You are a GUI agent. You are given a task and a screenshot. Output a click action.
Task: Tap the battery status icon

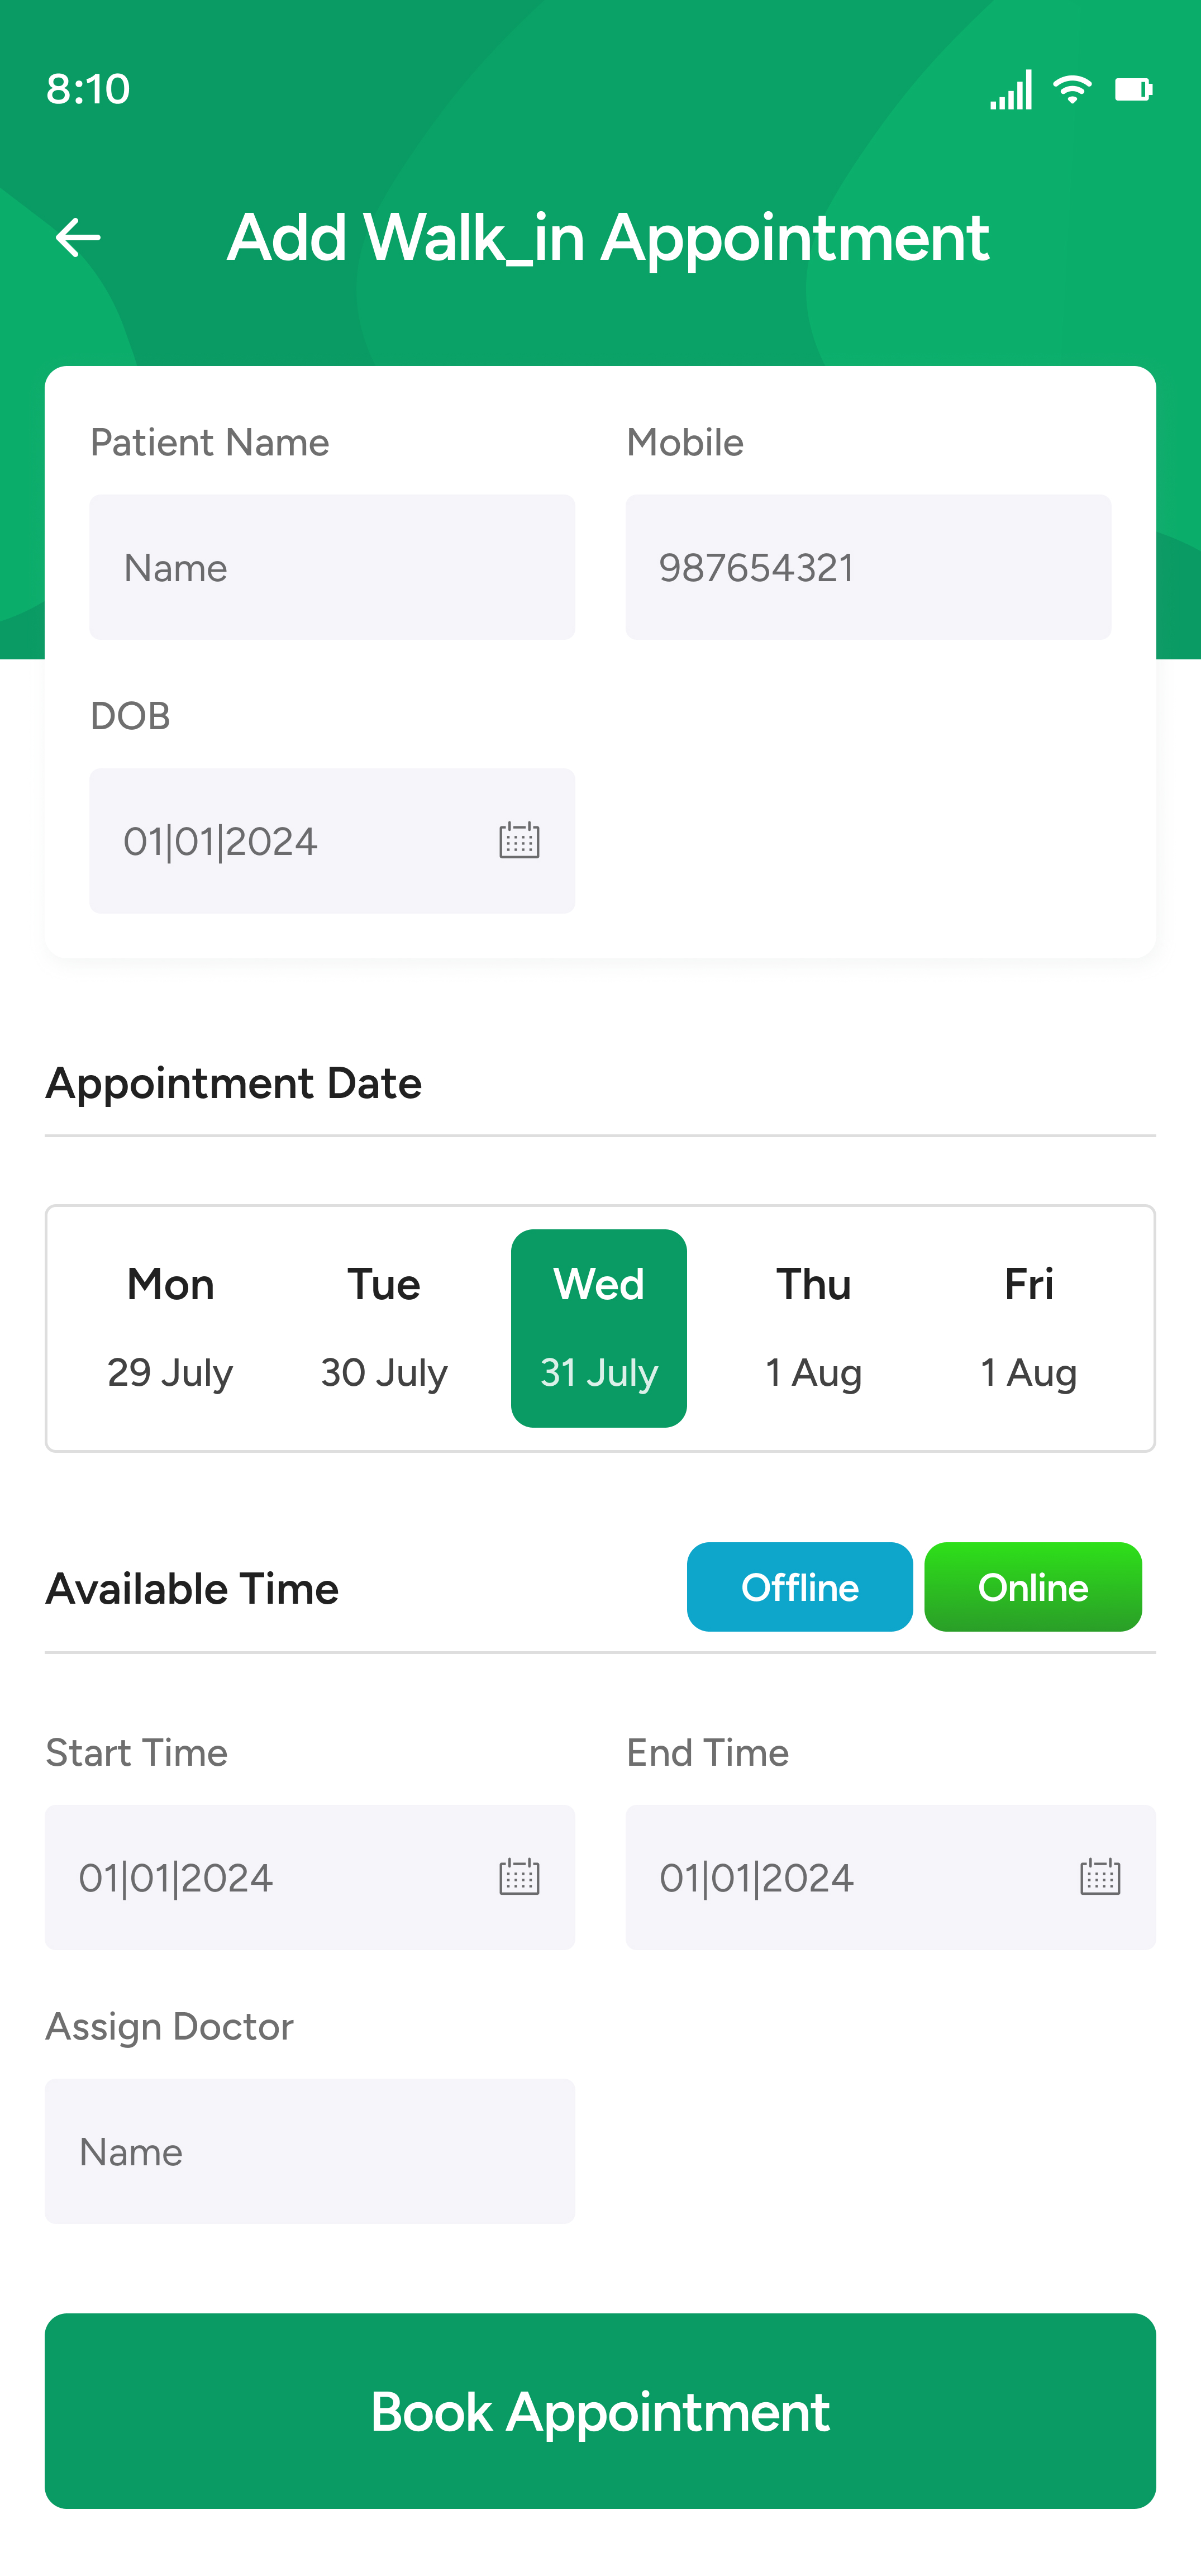[x=1133, y=89]
